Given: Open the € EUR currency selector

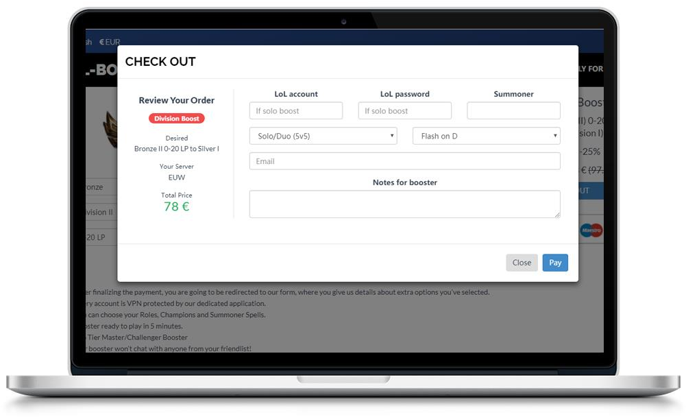Looking at the screenshot, I should [110, 42].
